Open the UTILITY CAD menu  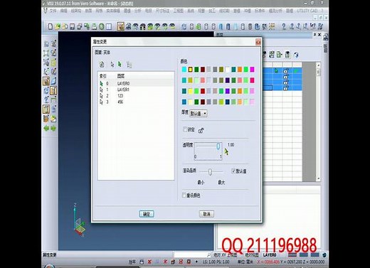(307, 11)
